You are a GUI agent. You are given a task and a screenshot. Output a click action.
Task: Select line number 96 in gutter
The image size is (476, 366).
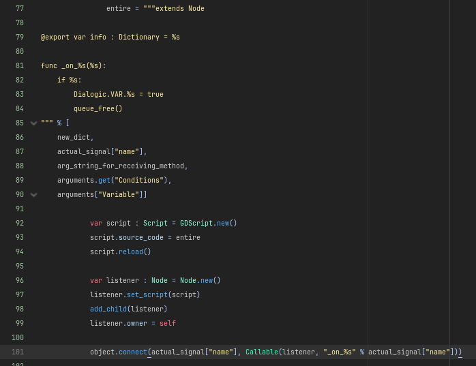20,280
